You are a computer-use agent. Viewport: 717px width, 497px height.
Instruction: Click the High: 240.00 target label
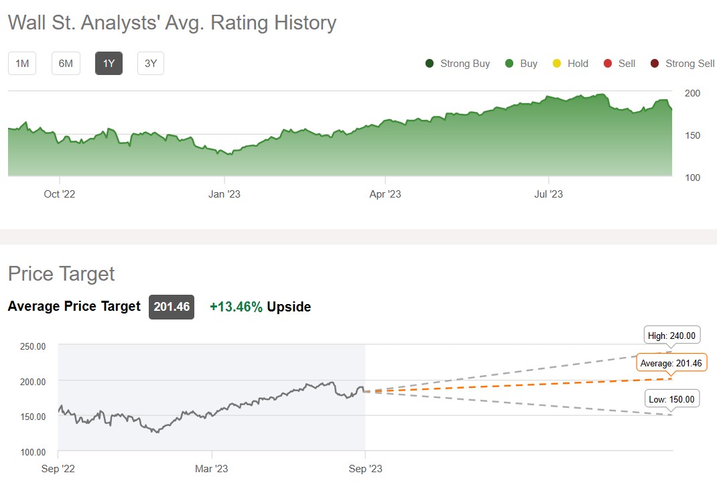point(671,336)
